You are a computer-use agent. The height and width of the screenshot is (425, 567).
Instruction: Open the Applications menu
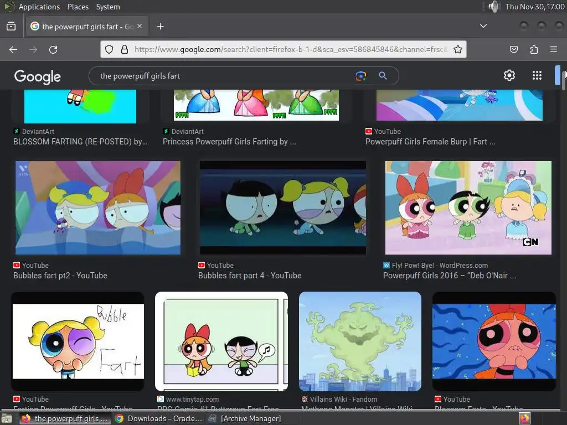coord(39,7)
